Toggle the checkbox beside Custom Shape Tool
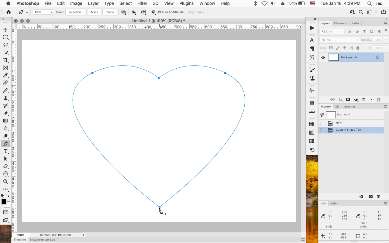Viewport: 389px width, 243px height. point(322,130)
